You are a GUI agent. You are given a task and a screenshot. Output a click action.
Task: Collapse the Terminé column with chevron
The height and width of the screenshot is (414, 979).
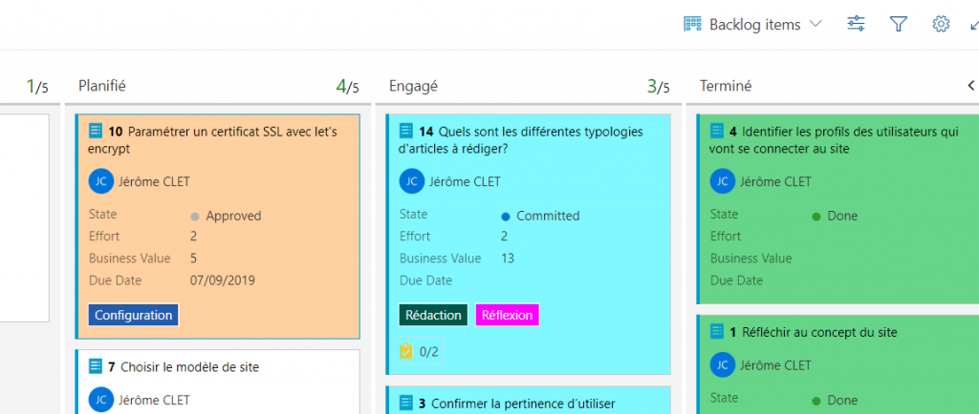pyautogui.click(x=971, y=85)
